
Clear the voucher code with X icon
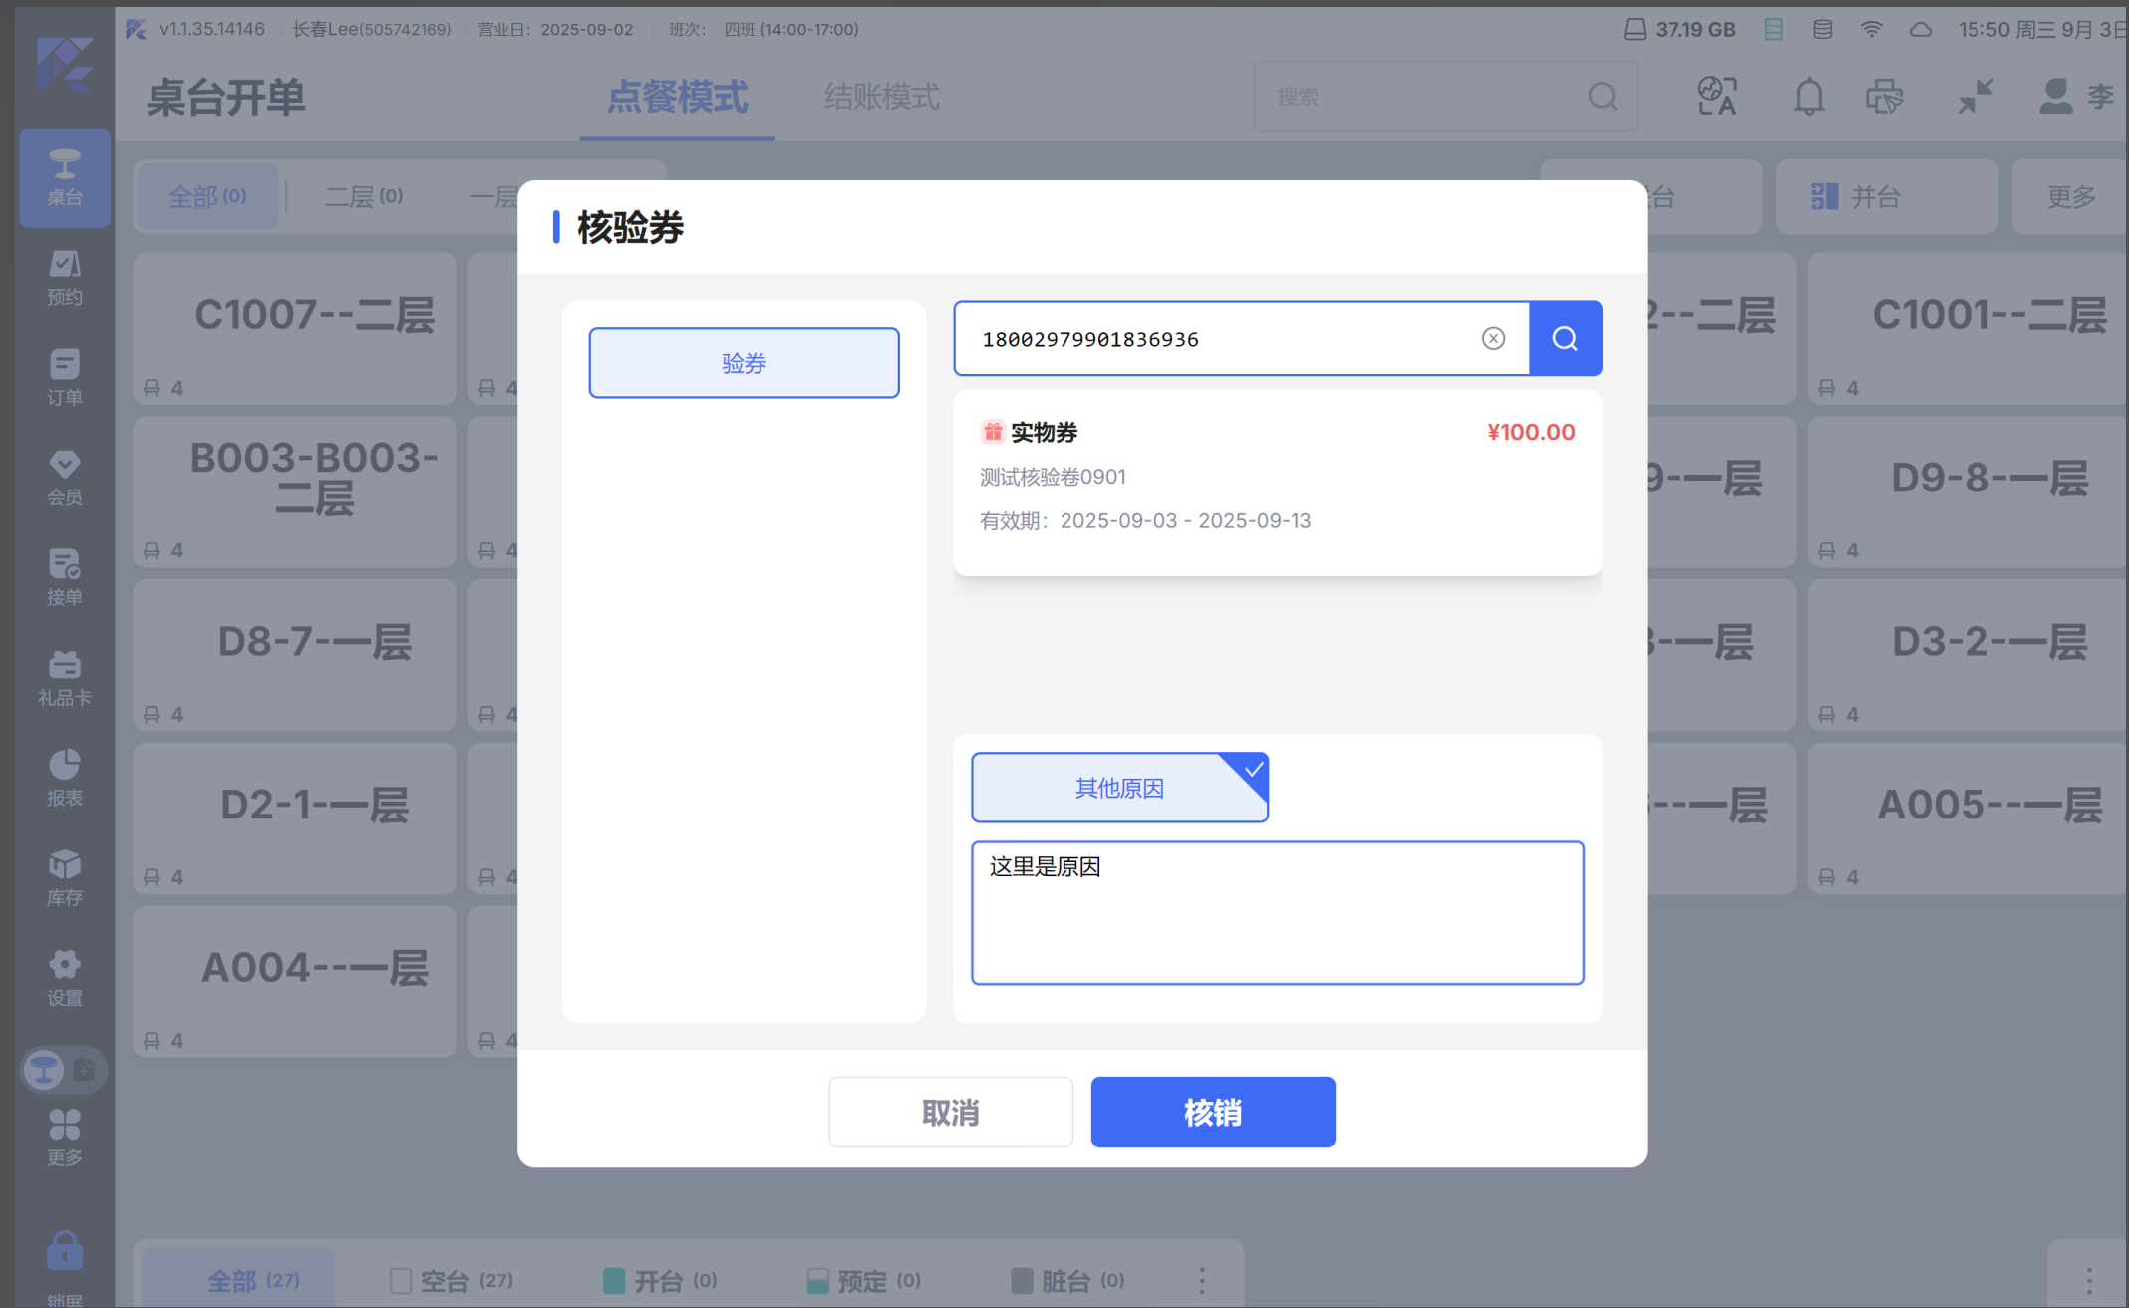(x=1493, y=339)
